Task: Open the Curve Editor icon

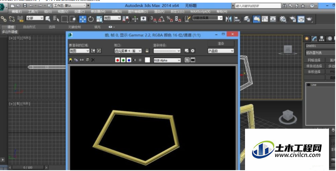Action: pos(265,19)
